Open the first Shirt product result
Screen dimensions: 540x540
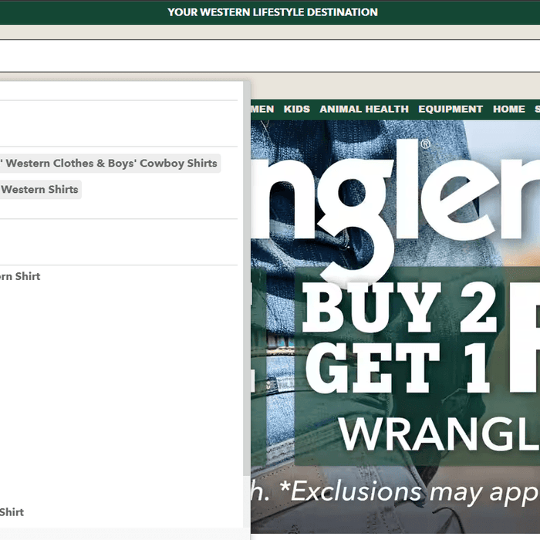pyautogui.click(x=20, y=276)
